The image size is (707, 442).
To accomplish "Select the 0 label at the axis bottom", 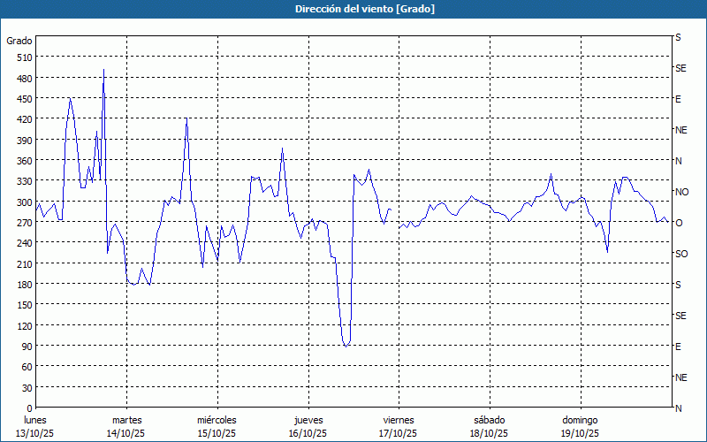I will point(27,408).
